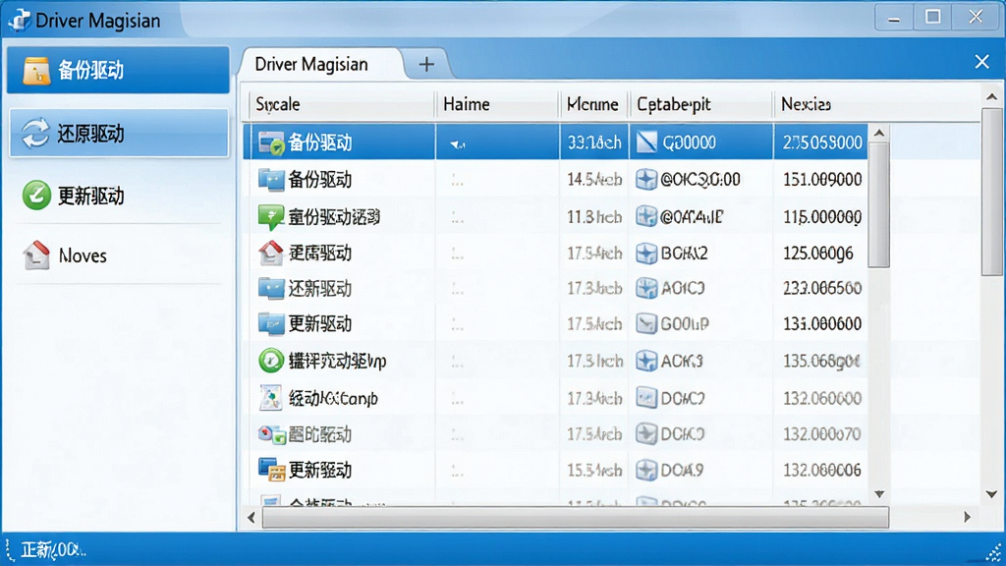Sort by the Sycale column header

[x=341, y=104]
